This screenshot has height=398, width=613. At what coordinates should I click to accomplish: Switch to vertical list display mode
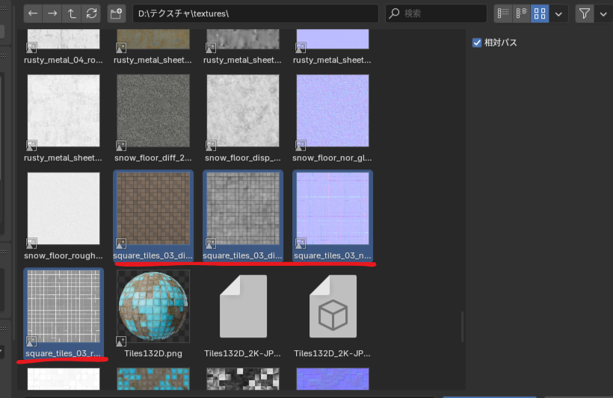[503, 13]
